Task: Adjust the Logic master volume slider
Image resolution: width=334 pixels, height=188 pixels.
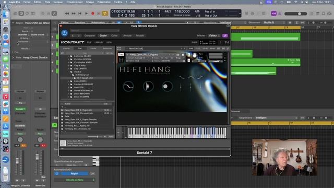Action: [x=296, y=14]
